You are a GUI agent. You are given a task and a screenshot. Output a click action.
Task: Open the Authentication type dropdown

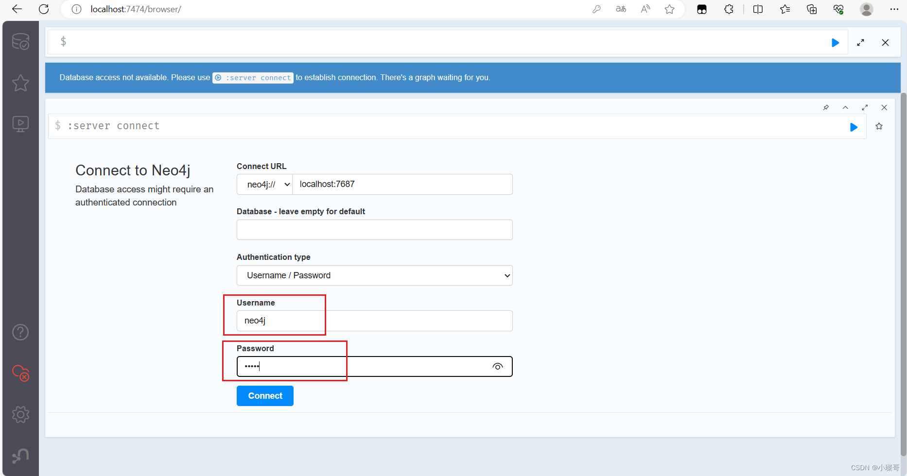374,275
